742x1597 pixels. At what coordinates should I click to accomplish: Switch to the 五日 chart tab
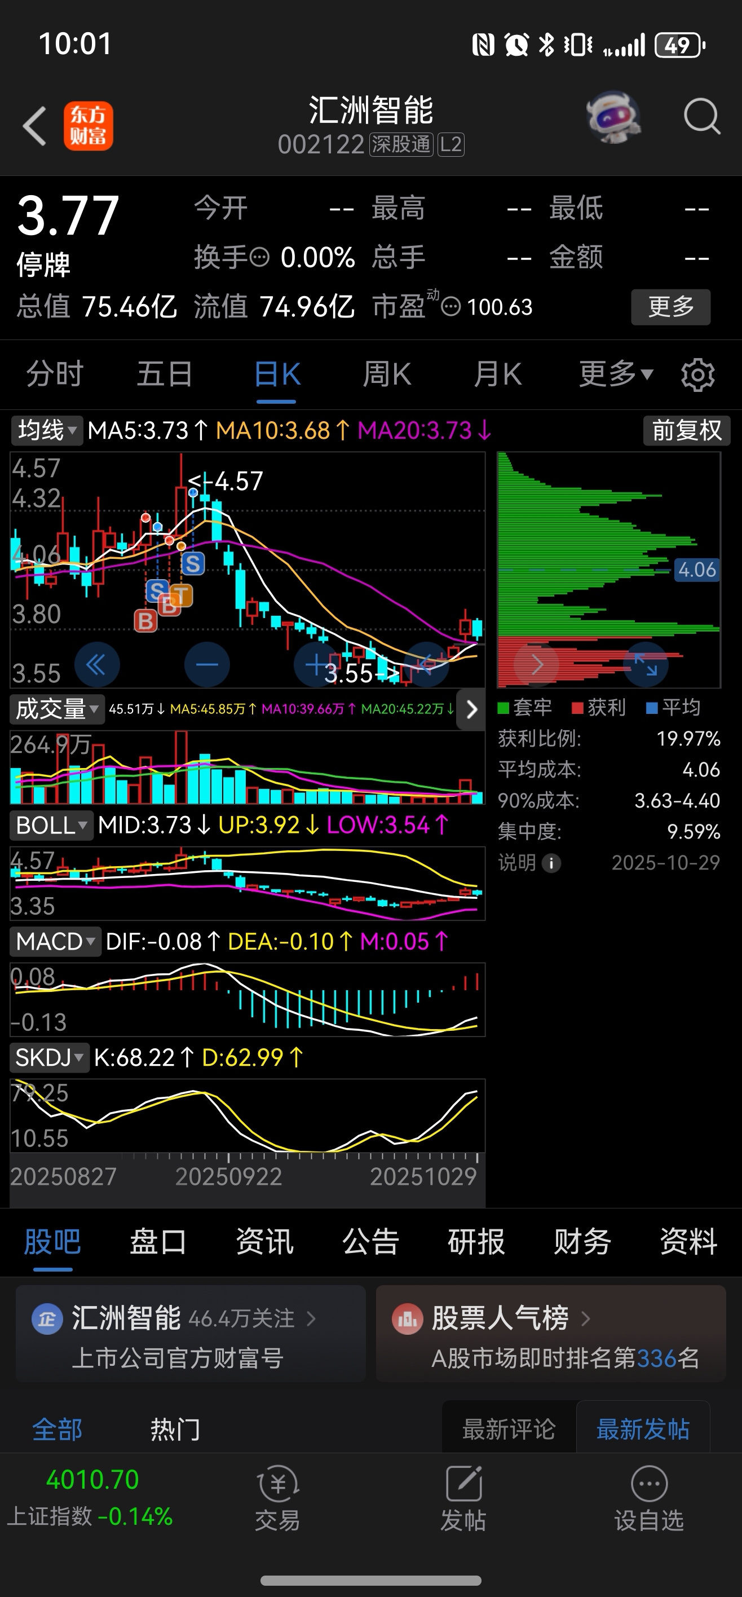165,374
